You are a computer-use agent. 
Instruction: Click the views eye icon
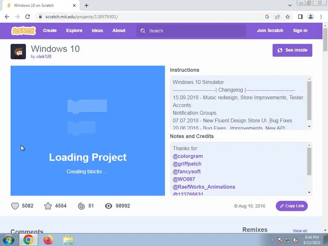coord(109,206)
